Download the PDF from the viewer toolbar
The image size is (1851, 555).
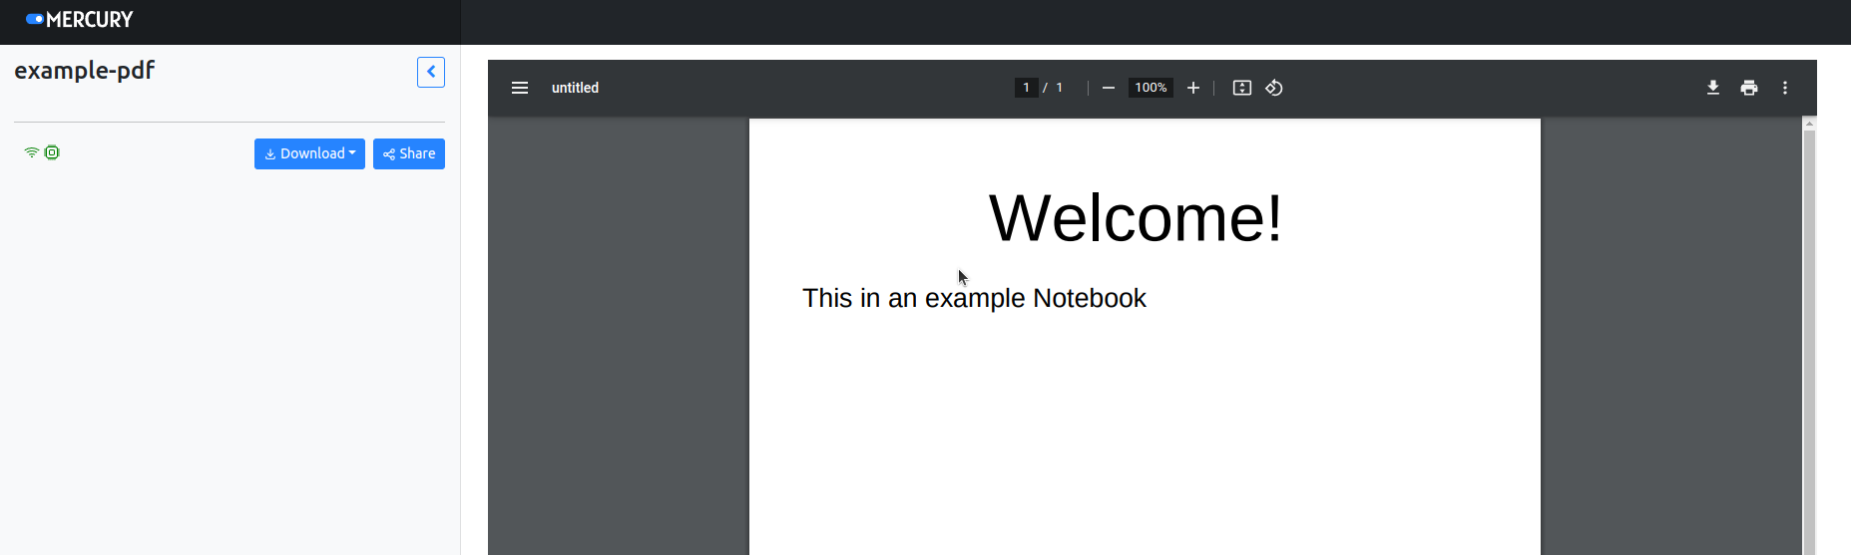point(1713,88)
